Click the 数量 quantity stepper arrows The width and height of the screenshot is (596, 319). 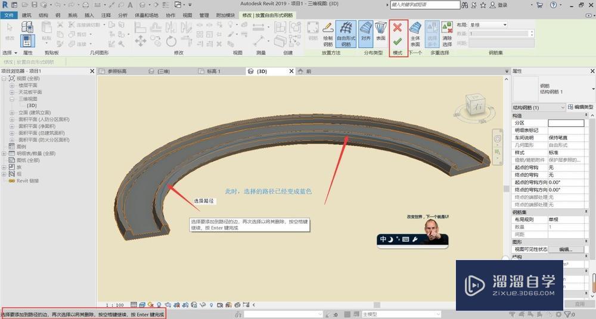(x=532, y=33)
